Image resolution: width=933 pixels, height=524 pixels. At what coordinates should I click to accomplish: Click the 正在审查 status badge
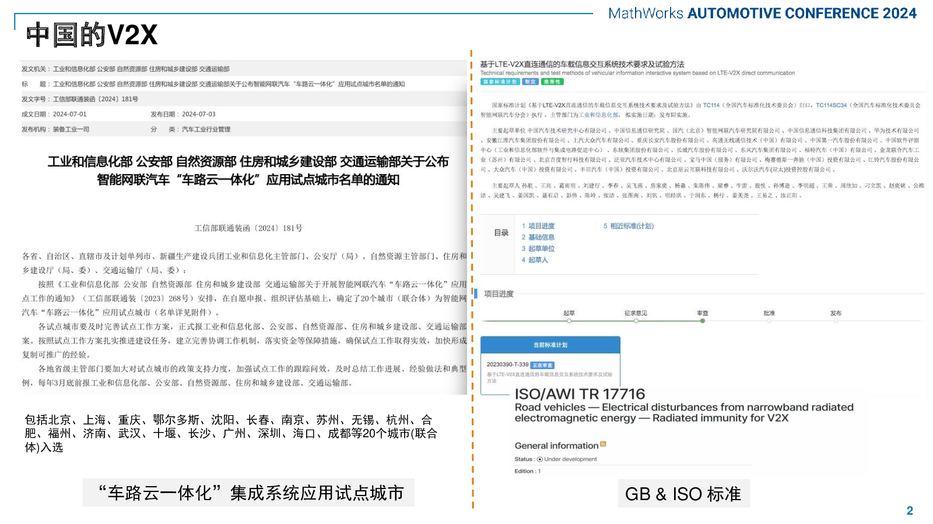click(x=543, y=365)
